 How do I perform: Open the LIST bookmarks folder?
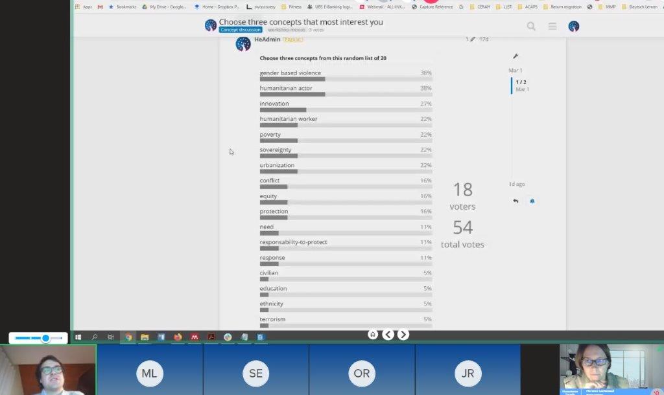point(504,6)
